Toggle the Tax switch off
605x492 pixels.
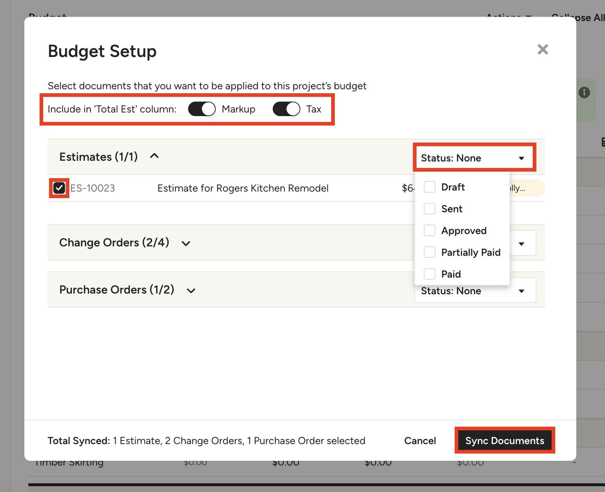pos(287,109)
